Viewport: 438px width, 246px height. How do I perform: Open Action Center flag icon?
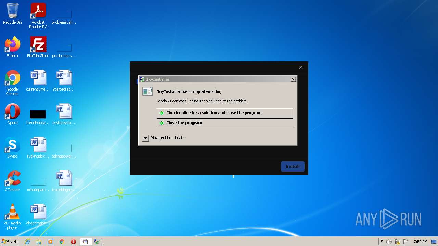405,242
